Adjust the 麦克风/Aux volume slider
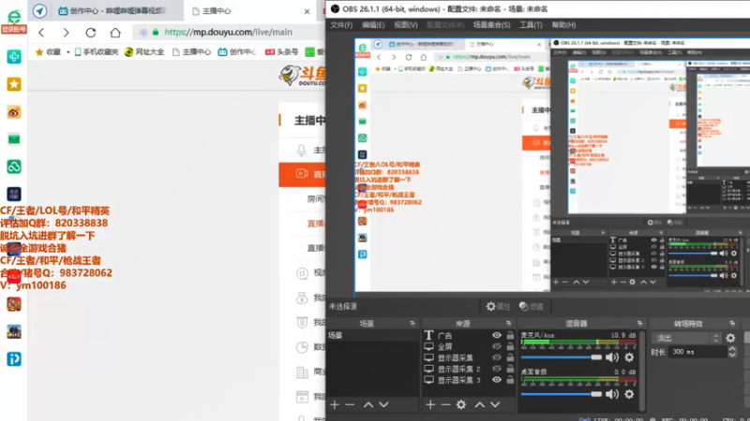The height and width of the screenshot is (421, 750). [x=561, y=357]
